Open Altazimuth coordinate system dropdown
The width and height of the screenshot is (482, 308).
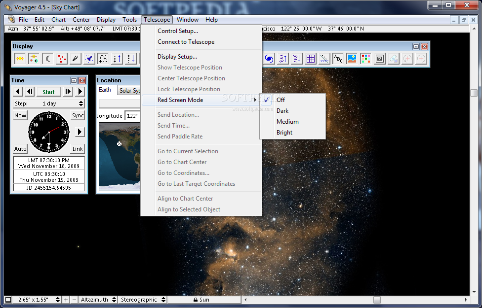(98, 300)
